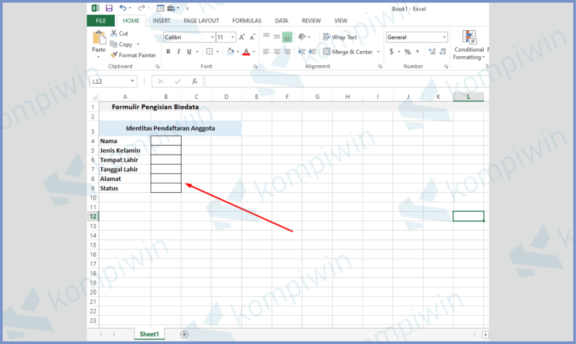Open the FILE backstage menu
Screen dimensions: 576x344
(x=101, y=21)
